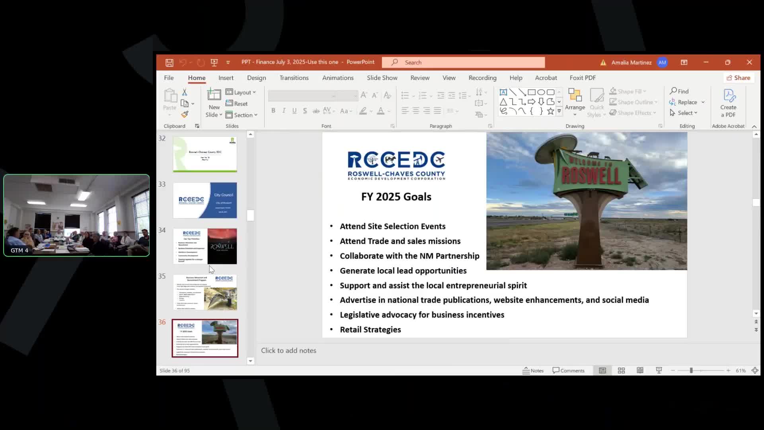Click the Fit slide to window icon
764x430 pixels.
click(755, 371)
